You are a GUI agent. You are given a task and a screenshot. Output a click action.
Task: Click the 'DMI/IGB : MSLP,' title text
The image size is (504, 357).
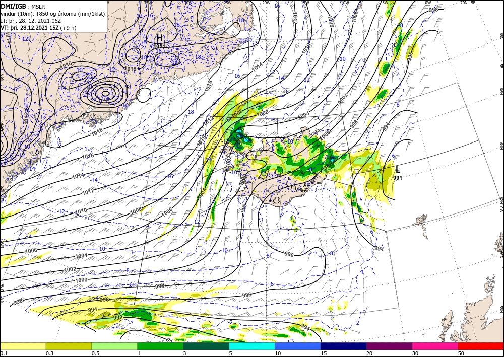coord(23,6)
